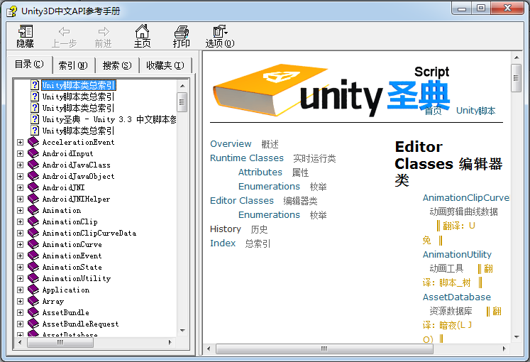
Task: Expand the Application tree node
Action: (x=20, y=290)
